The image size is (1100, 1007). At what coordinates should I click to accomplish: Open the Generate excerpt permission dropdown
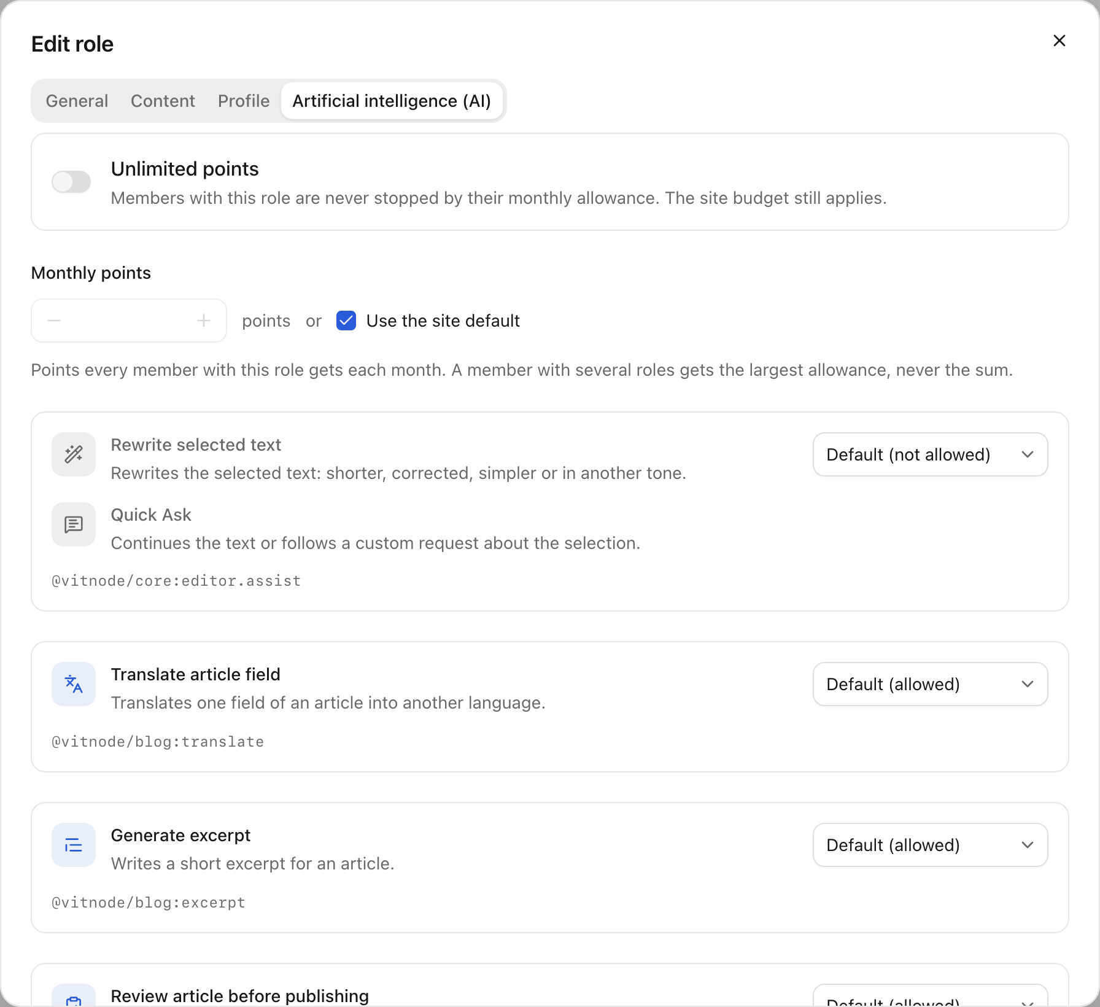pos(930,845)
